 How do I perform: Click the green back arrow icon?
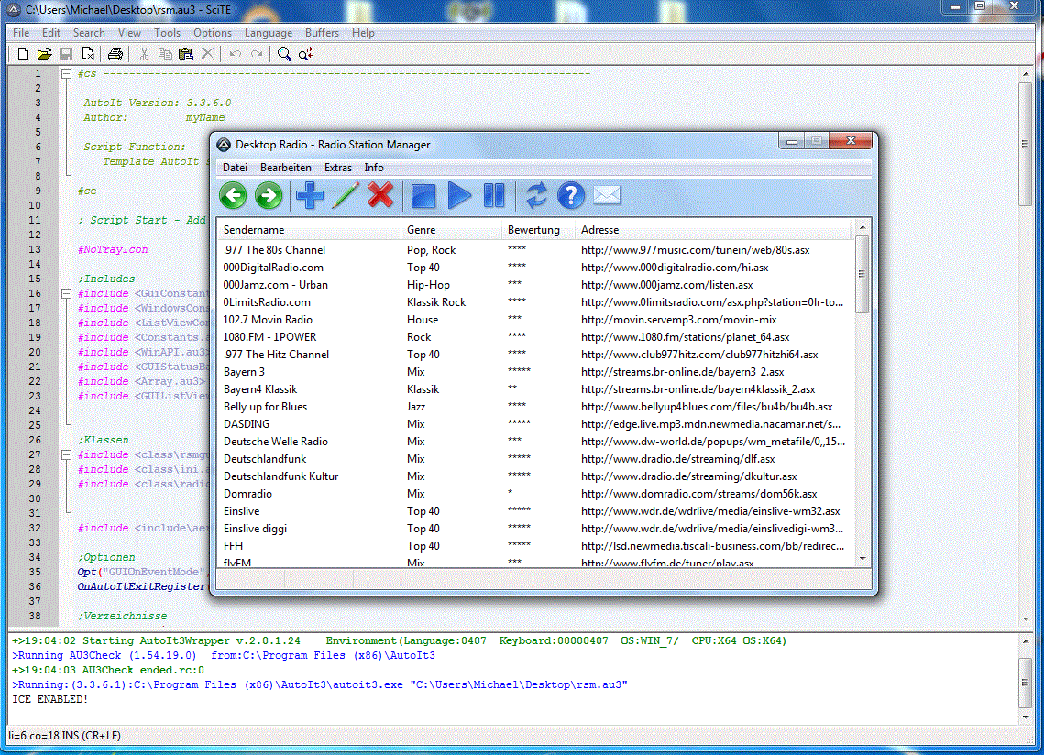[234, 195]
